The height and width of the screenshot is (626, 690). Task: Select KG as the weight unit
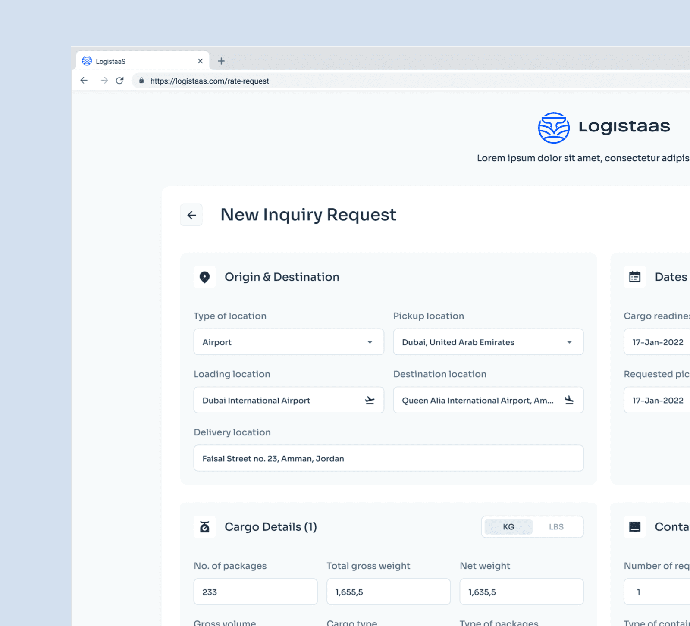coord(508,526)
